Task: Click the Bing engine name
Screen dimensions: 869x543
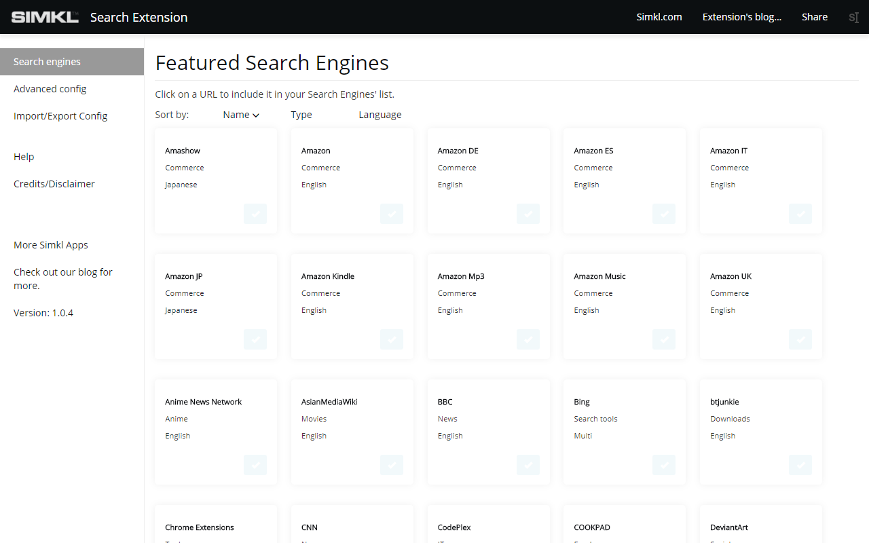Action: [x=582, y=402]
